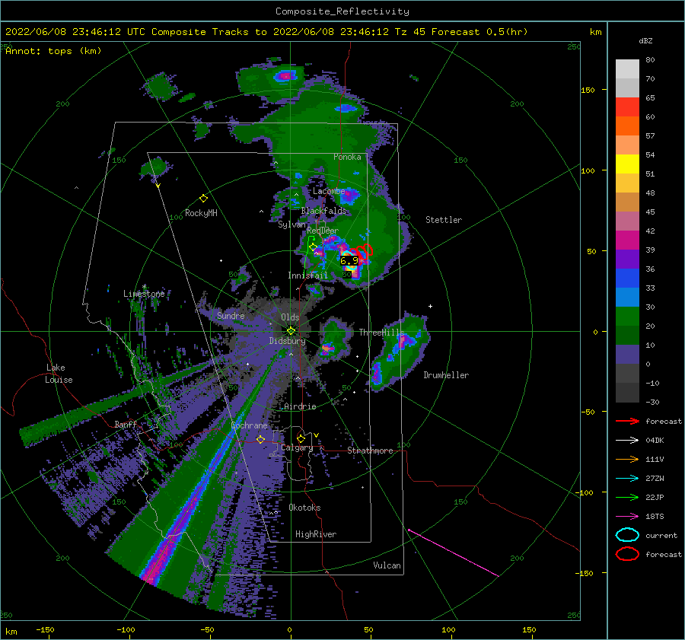The height and width of the screenshot is (640, 685).
Task: Select the cyan 27ZW track arrow
Action: pyautogui.click(x=627, y=479)
